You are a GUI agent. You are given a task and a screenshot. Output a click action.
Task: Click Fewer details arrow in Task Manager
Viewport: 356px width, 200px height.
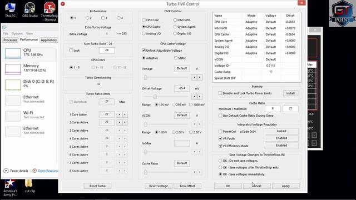tap(6, 171)
